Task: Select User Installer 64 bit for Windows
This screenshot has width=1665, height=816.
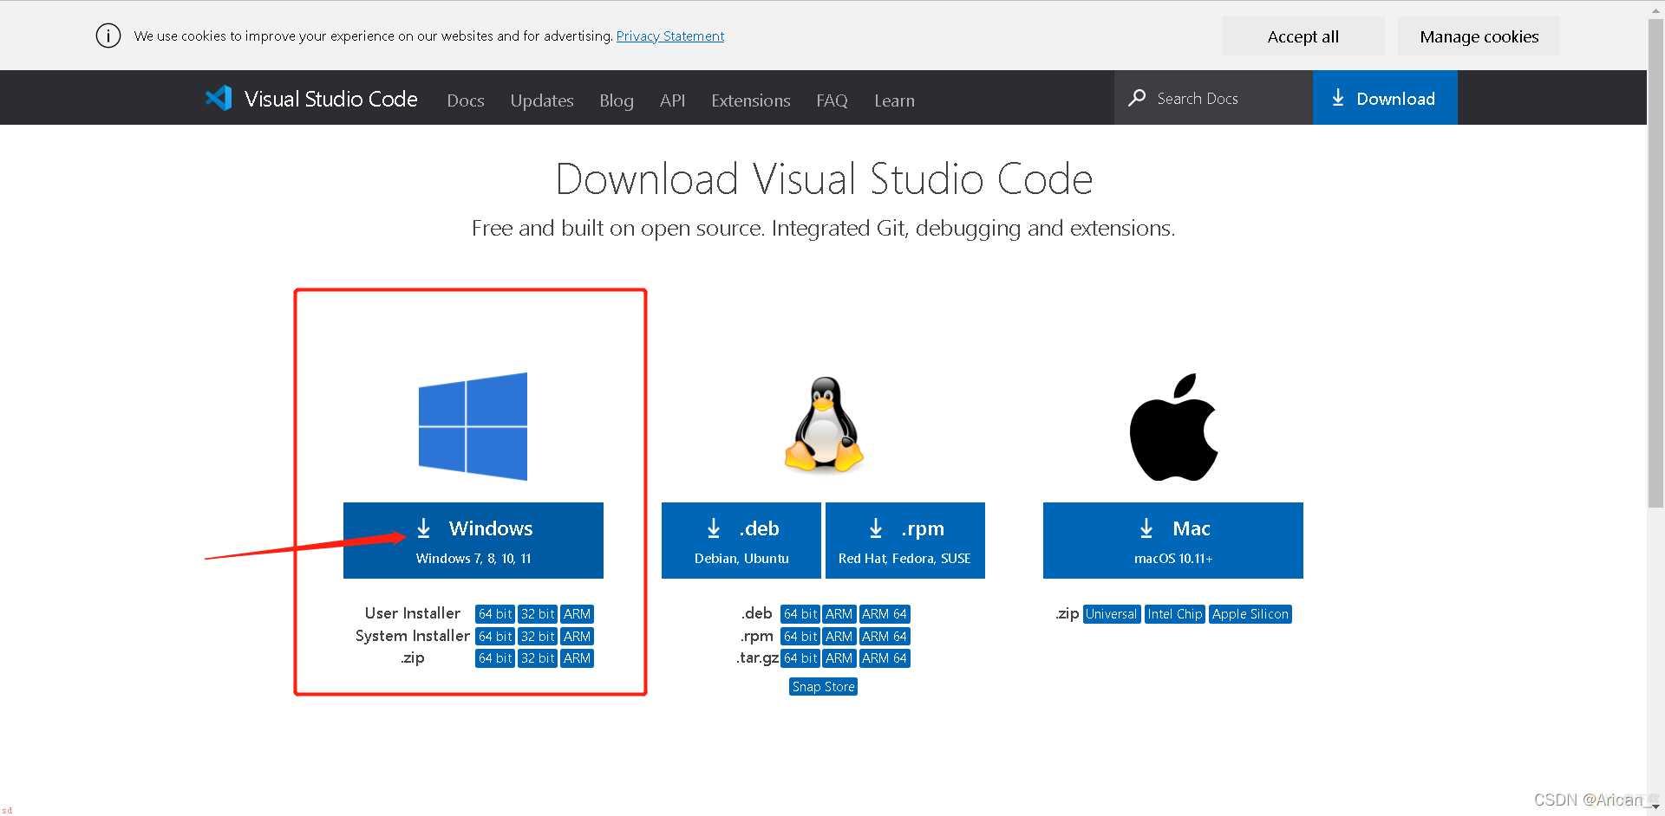Action: click(x=495, y=614)
